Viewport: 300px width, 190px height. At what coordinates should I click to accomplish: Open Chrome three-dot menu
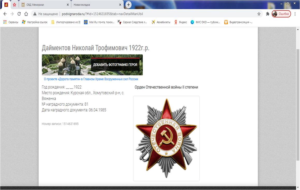[295, 14]
